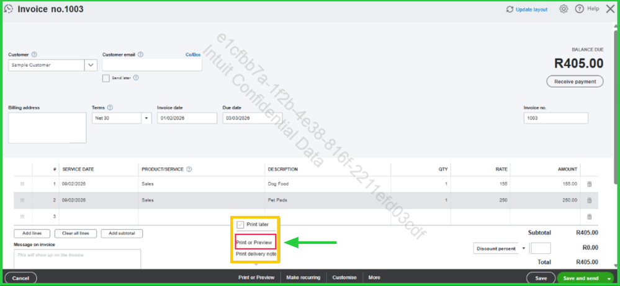
Task: Click the Update layout refresh icon
Action: click(x=510, y=9)
